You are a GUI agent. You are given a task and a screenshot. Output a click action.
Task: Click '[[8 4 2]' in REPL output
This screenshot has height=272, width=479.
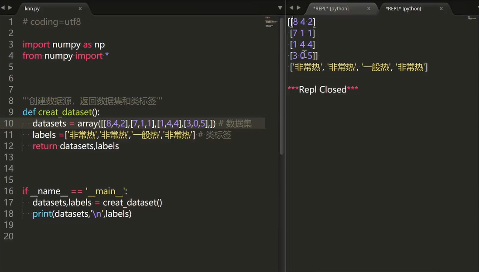(301, 22)
